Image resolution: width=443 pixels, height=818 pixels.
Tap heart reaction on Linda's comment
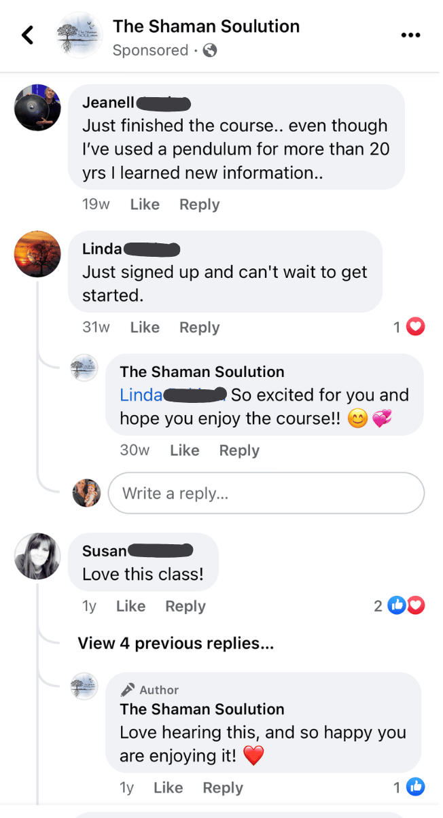coord(415,327)
